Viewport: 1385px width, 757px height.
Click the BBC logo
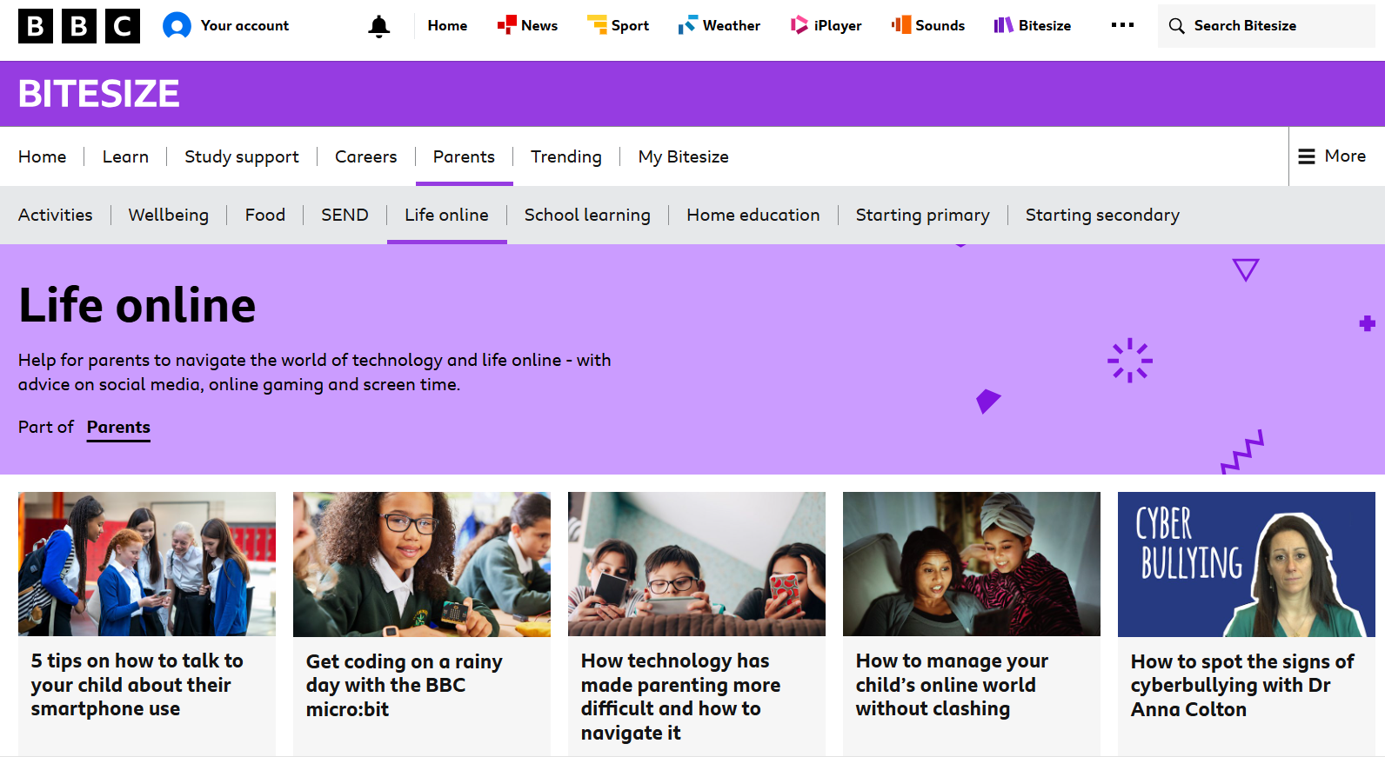[79, 26]
